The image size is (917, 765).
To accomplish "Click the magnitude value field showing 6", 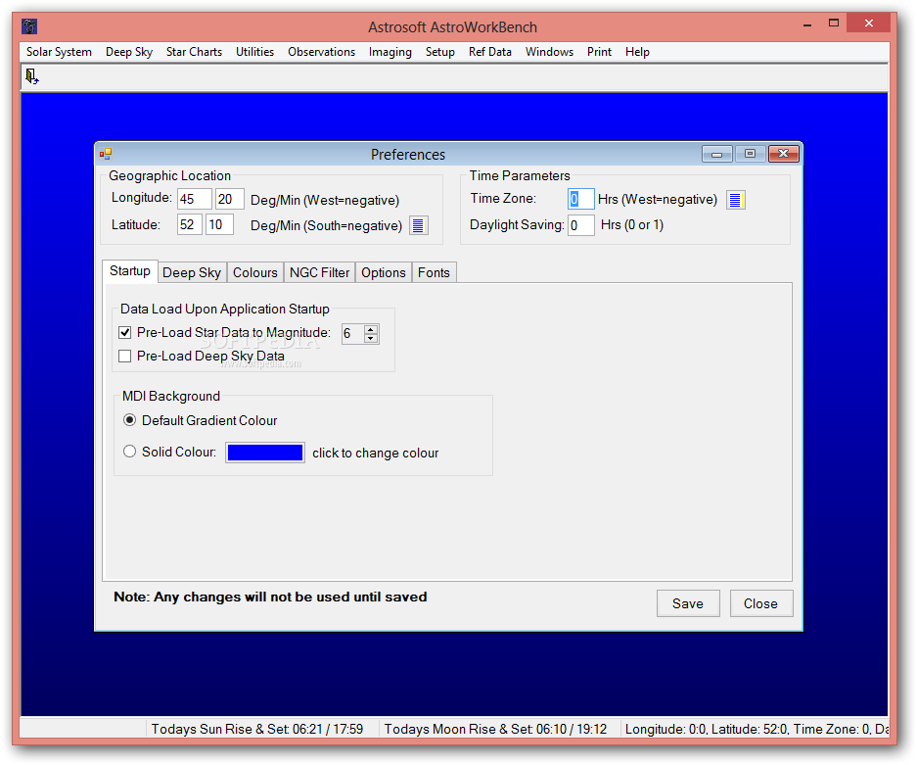I will [x=352, y=334].
